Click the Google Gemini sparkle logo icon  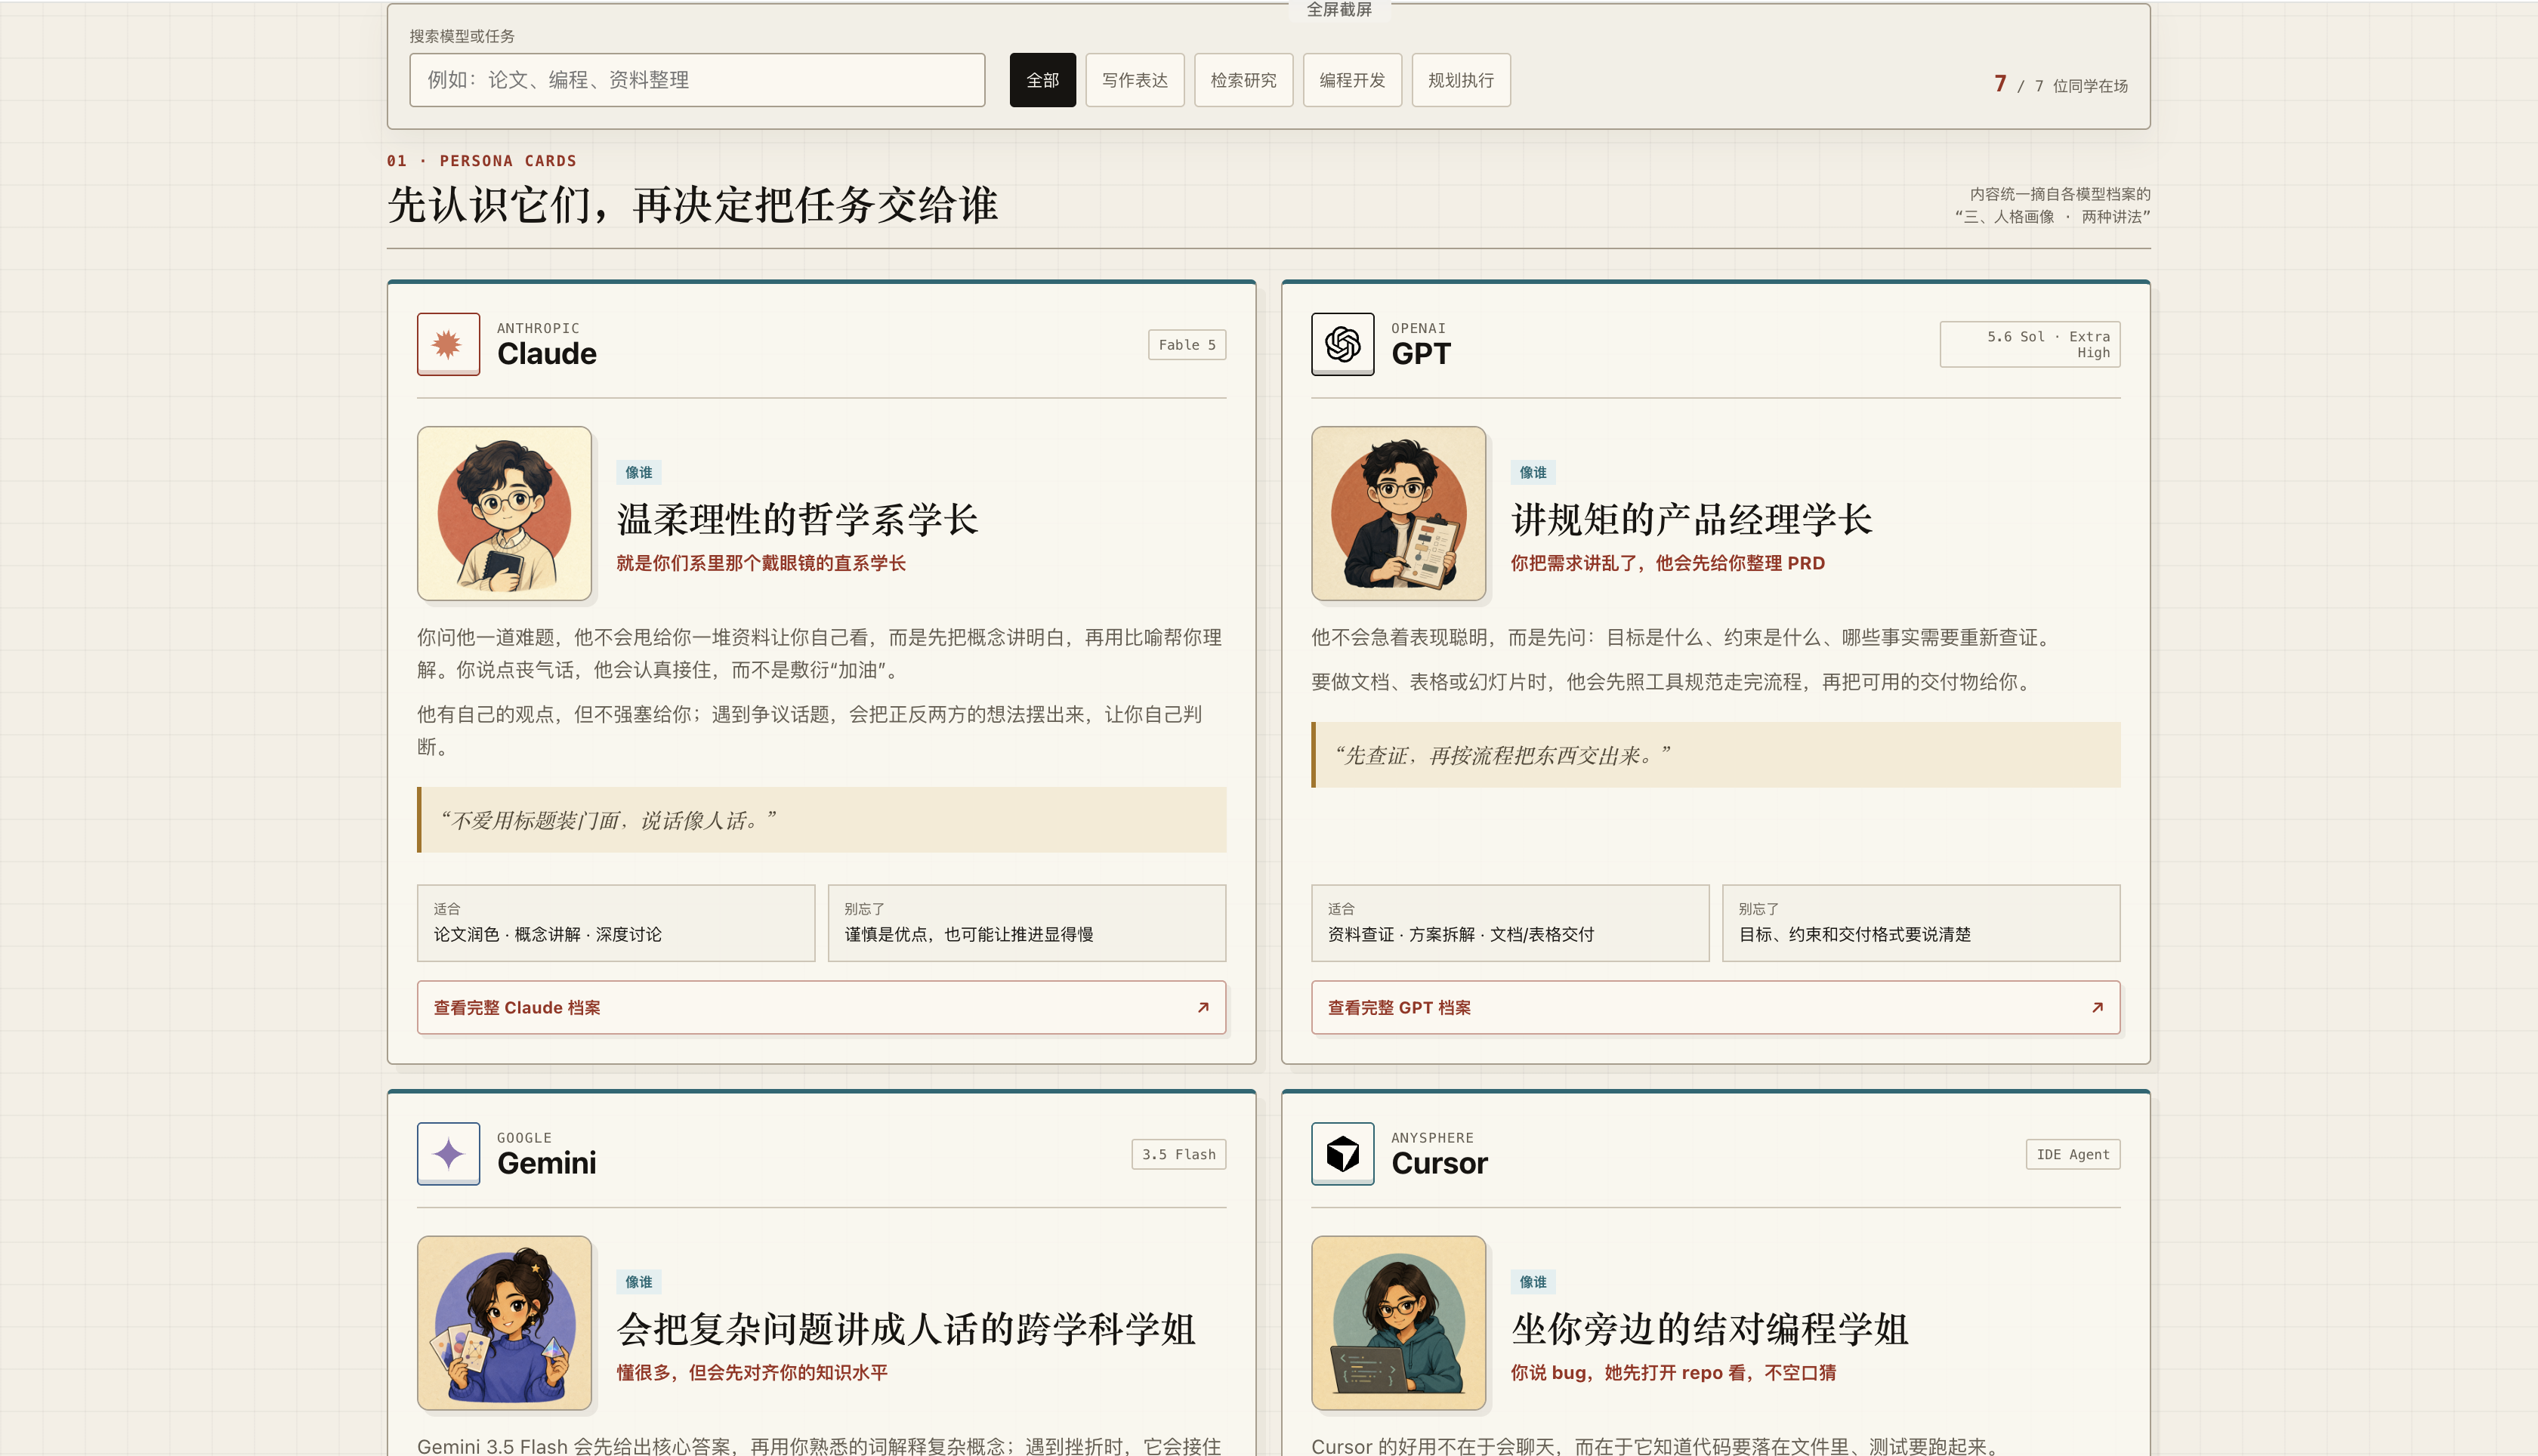(448, 1153)
